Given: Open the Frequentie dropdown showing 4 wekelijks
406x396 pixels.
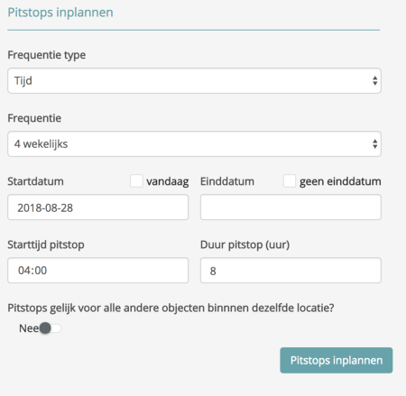Looking at the screenshot, I should click(x=194, y=143).
